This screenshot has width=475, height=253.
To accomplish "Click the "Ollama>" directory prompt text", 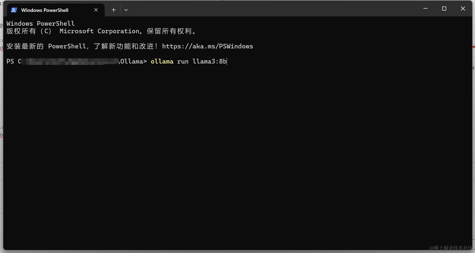I will click(133, 62).
